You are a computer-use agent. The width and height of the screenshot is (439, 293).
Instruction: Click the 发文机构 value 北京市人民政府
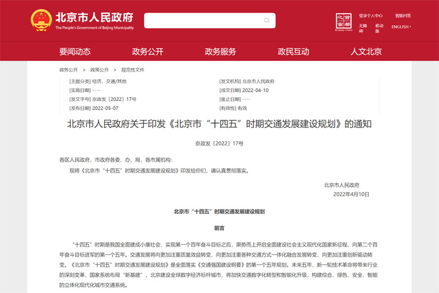(258, 81)
